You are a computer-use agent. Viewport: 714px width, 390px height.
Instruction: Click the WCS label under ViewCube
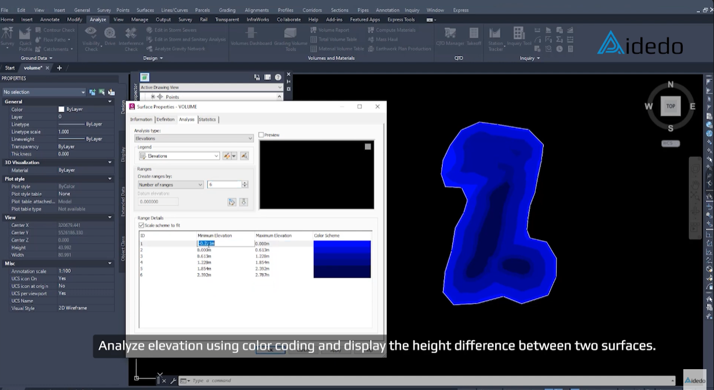(671, 144)
